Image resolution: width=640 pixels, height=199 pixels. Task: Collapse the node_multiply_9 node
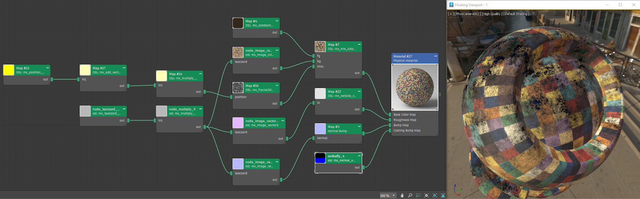click(200, 109)
